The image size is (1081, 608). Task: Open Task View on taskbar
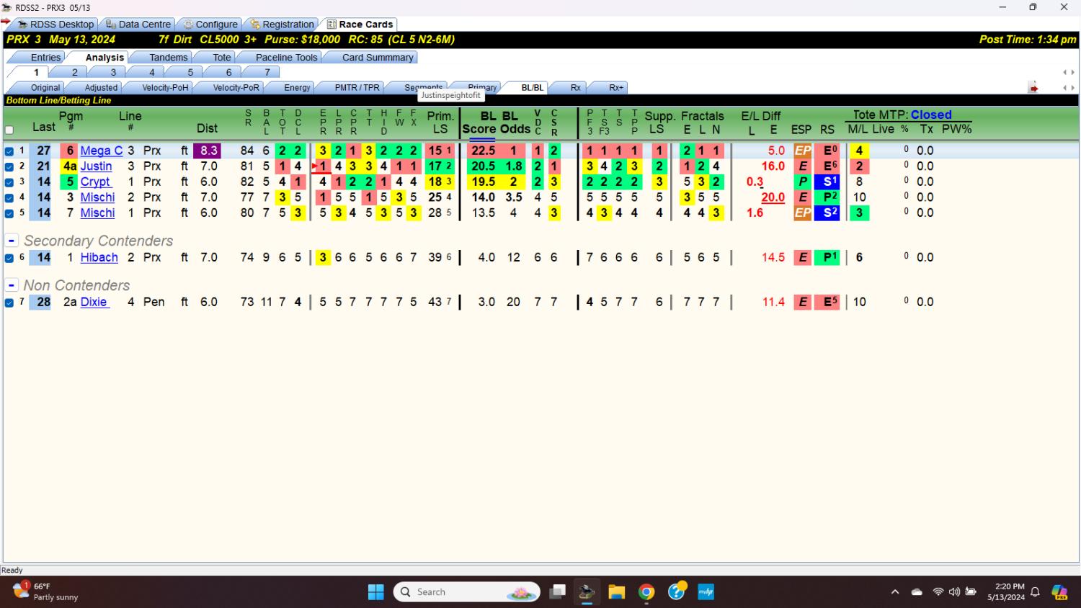(557, 592)
